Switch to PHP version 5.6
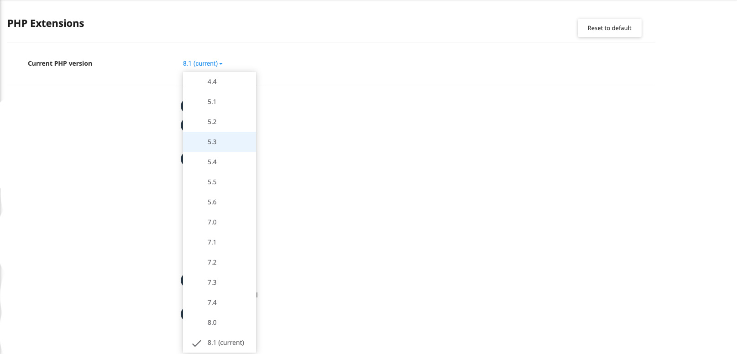Screen dimensions: 737x354 [220, 202]
